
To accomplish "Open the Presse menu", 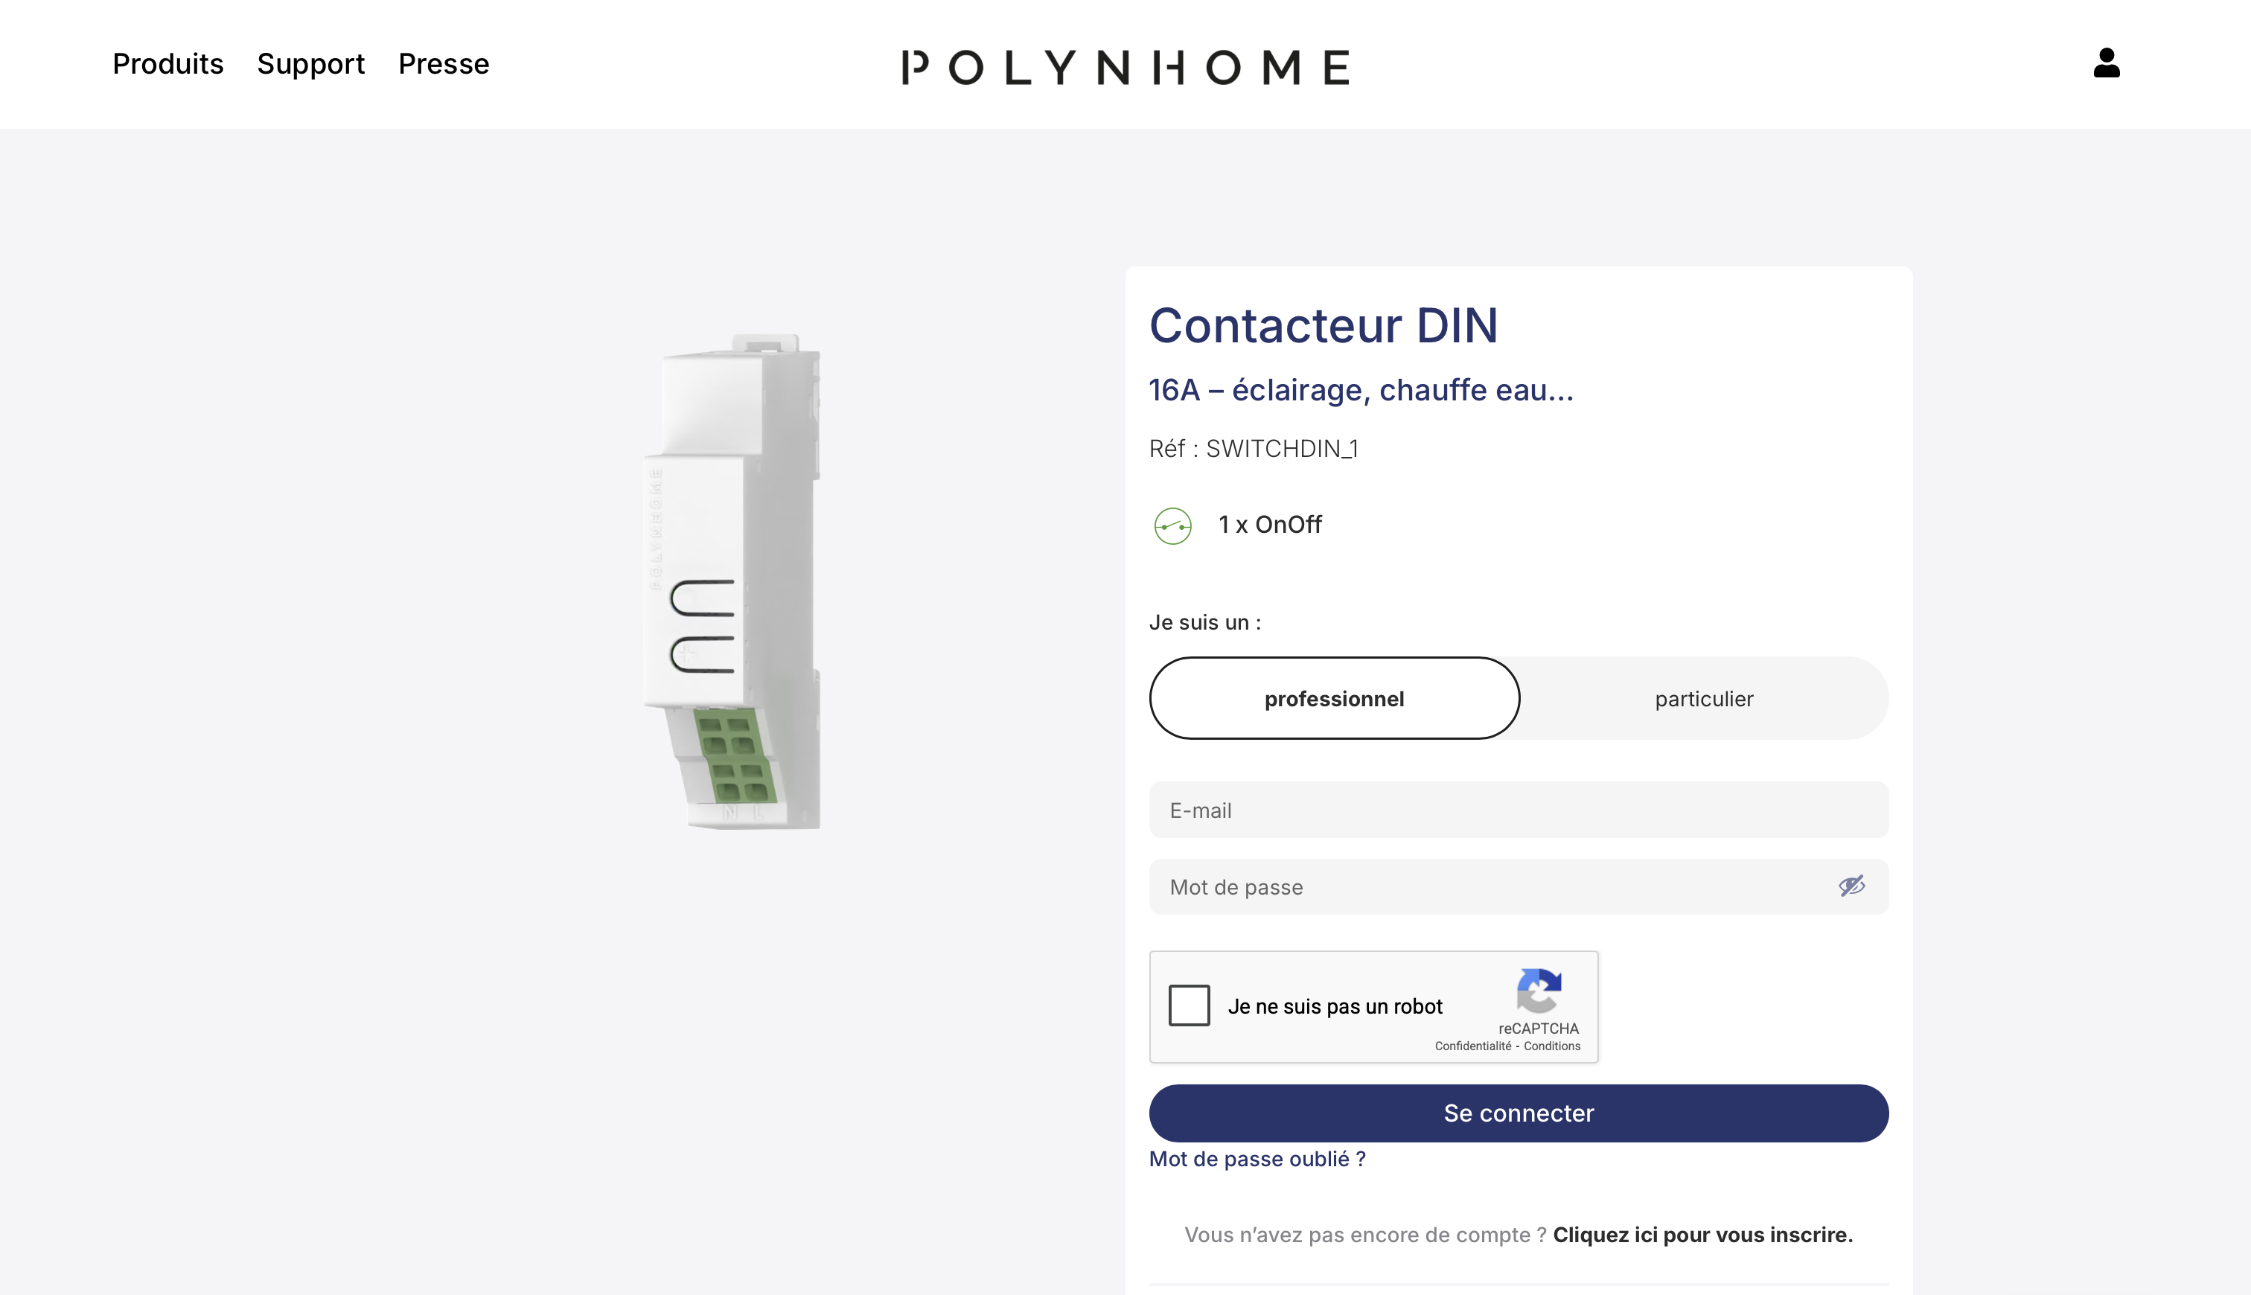I will [443, 63].
